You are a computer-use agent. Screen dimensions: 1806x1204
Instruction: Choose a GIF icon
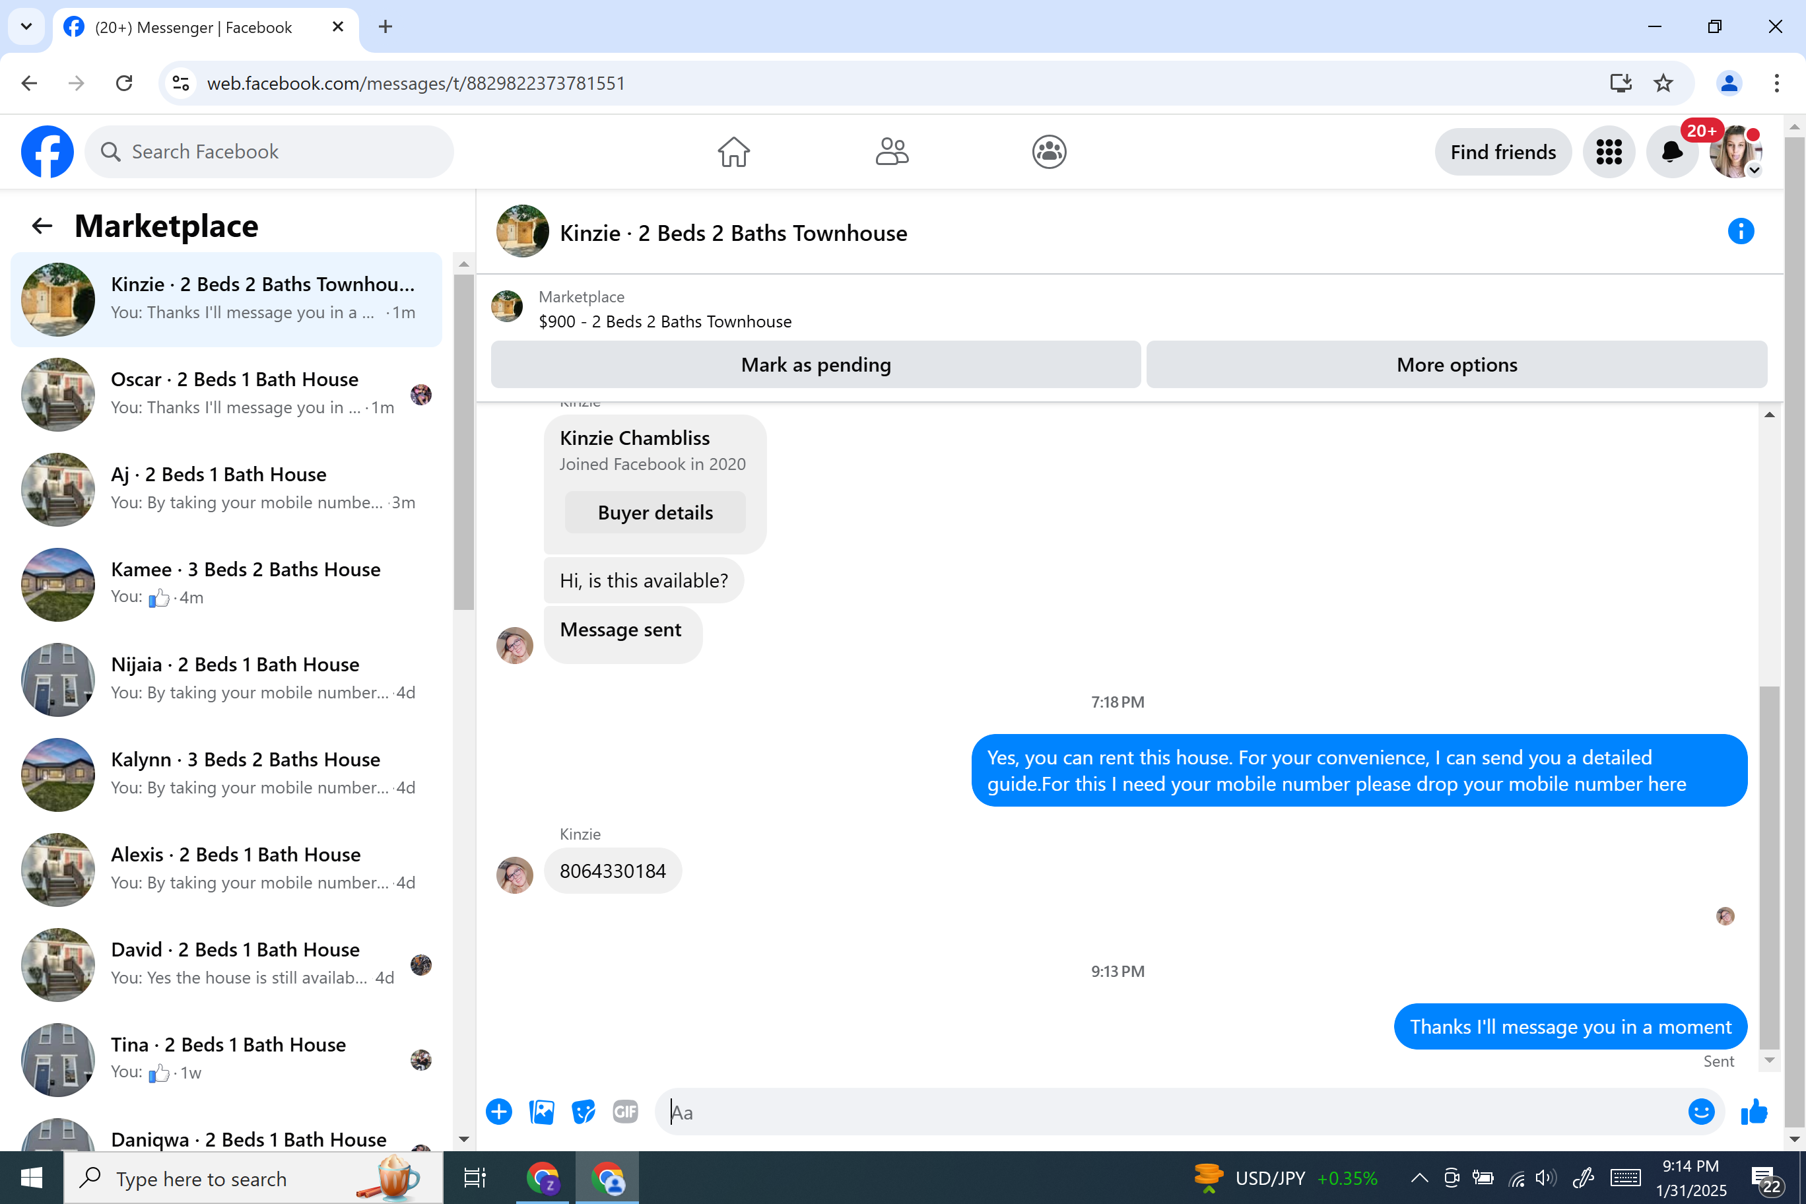[x=625, y=1111]
